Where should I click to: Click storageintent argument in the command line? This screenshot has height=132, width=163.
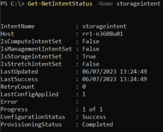(139, 4)
